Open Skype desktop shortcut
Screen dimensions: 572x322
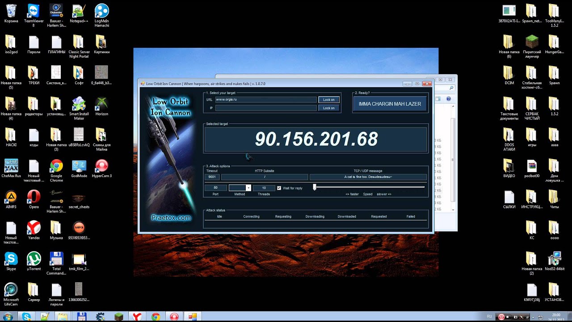[11, 261]
